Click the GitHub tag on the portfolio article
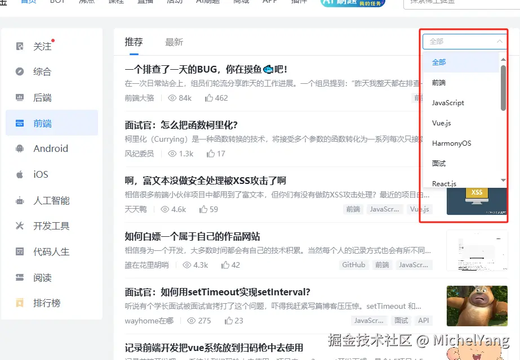The height and width of the screenshot is (360, 520). [x=353, y=264]
